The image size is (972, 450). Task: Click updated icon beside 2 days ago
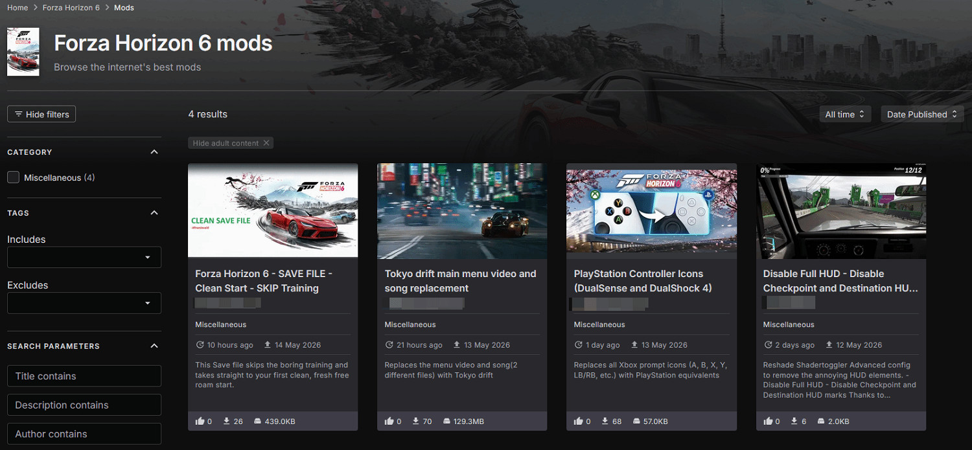pos(767,345)
